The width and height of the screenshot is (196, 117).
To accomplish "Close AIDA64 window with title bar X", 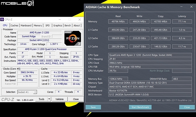I will coord(191,7).
